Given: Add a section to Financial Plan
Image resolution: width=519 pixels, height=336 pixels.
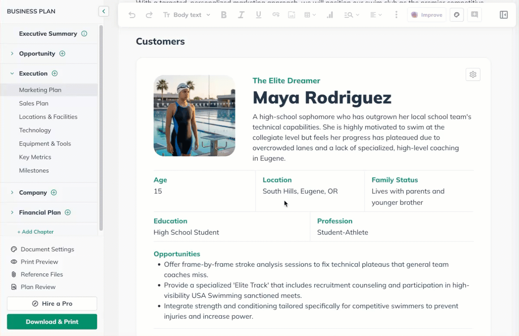Looking at the screenshot, I should [x=68, y=213].
